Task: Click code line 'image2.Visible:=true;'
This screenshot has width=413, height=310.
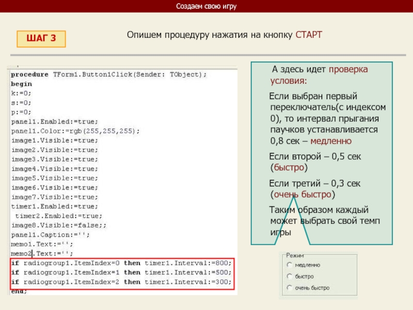Action: tap(55, 150)
